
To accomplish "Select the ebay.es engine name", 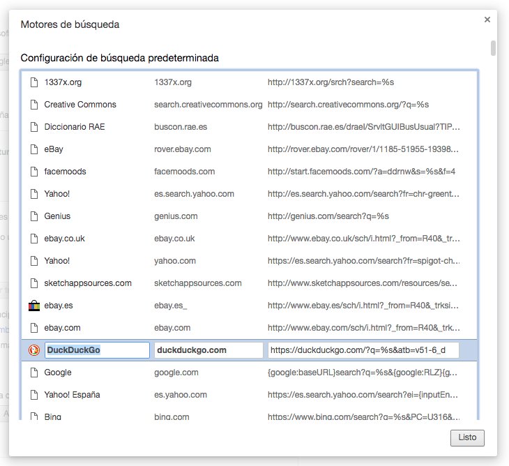I will (59, 306).
